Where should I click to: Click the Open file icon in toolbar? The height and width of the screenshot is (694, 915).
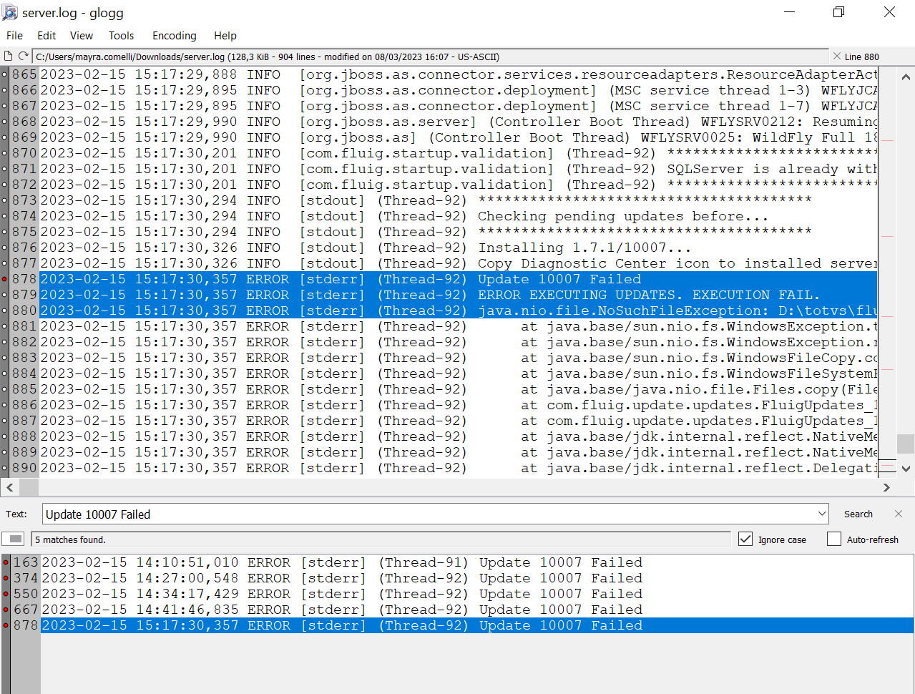click(9, 56)
